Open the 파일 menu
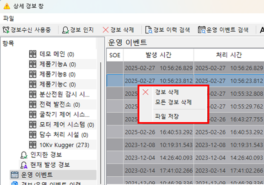The width and height of the screenshot is (264, 185). click(x=8, y=18)
